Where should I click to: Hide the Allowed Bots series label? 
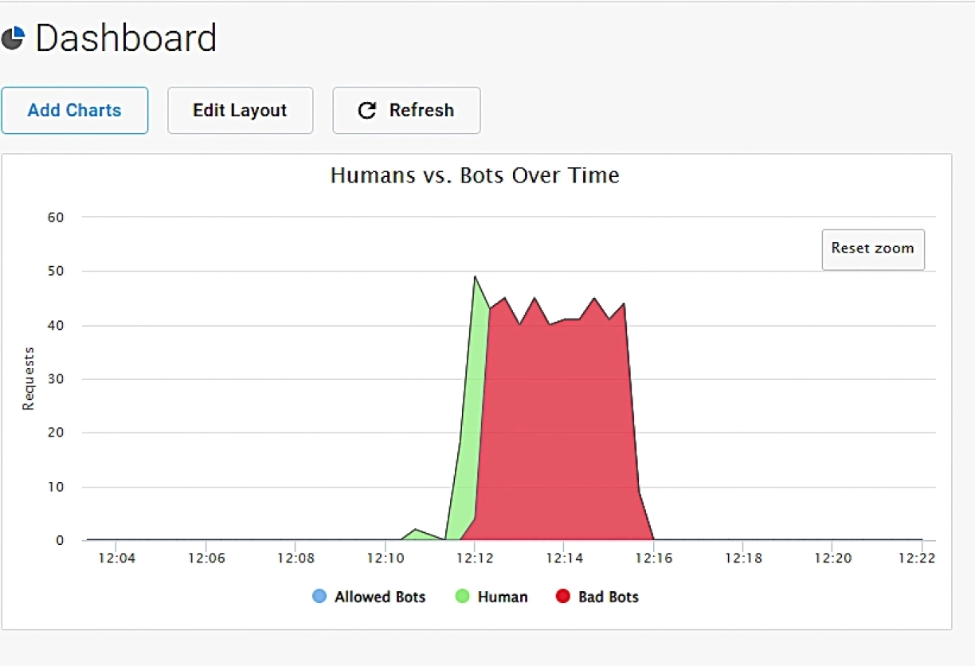pyautogui.click(x=380, y=597)
